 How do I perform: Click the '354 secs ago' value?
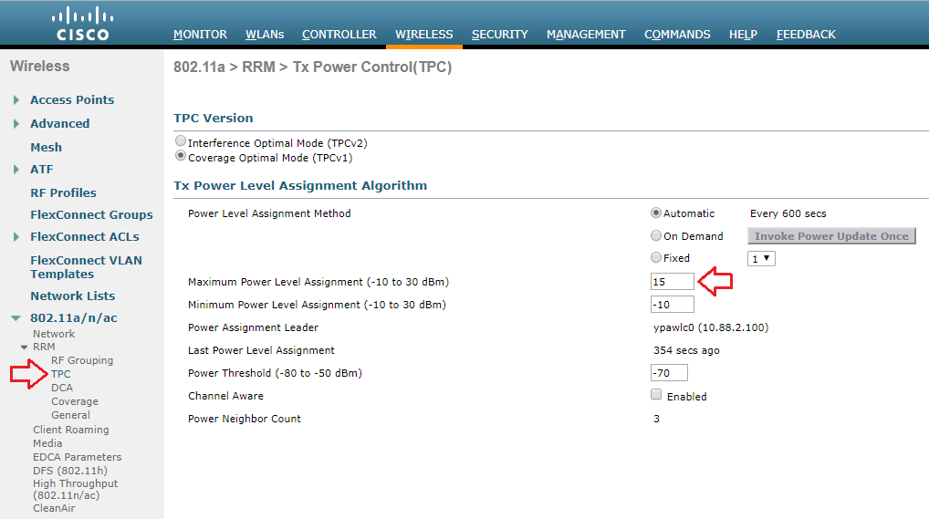tap(686, 350)
